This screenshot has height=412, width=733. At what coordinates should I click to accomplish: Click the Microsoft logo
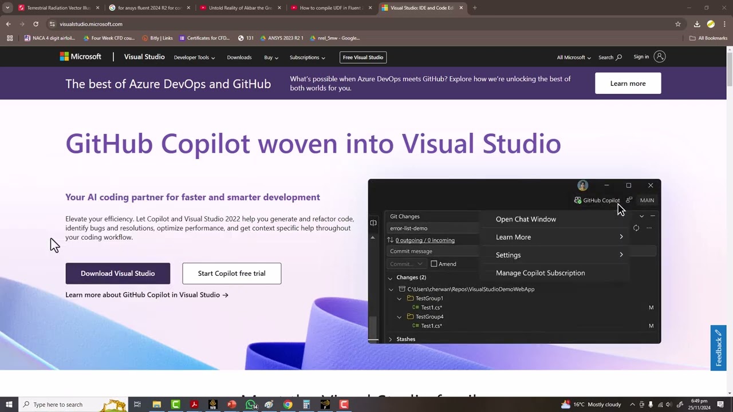point(81,57)
